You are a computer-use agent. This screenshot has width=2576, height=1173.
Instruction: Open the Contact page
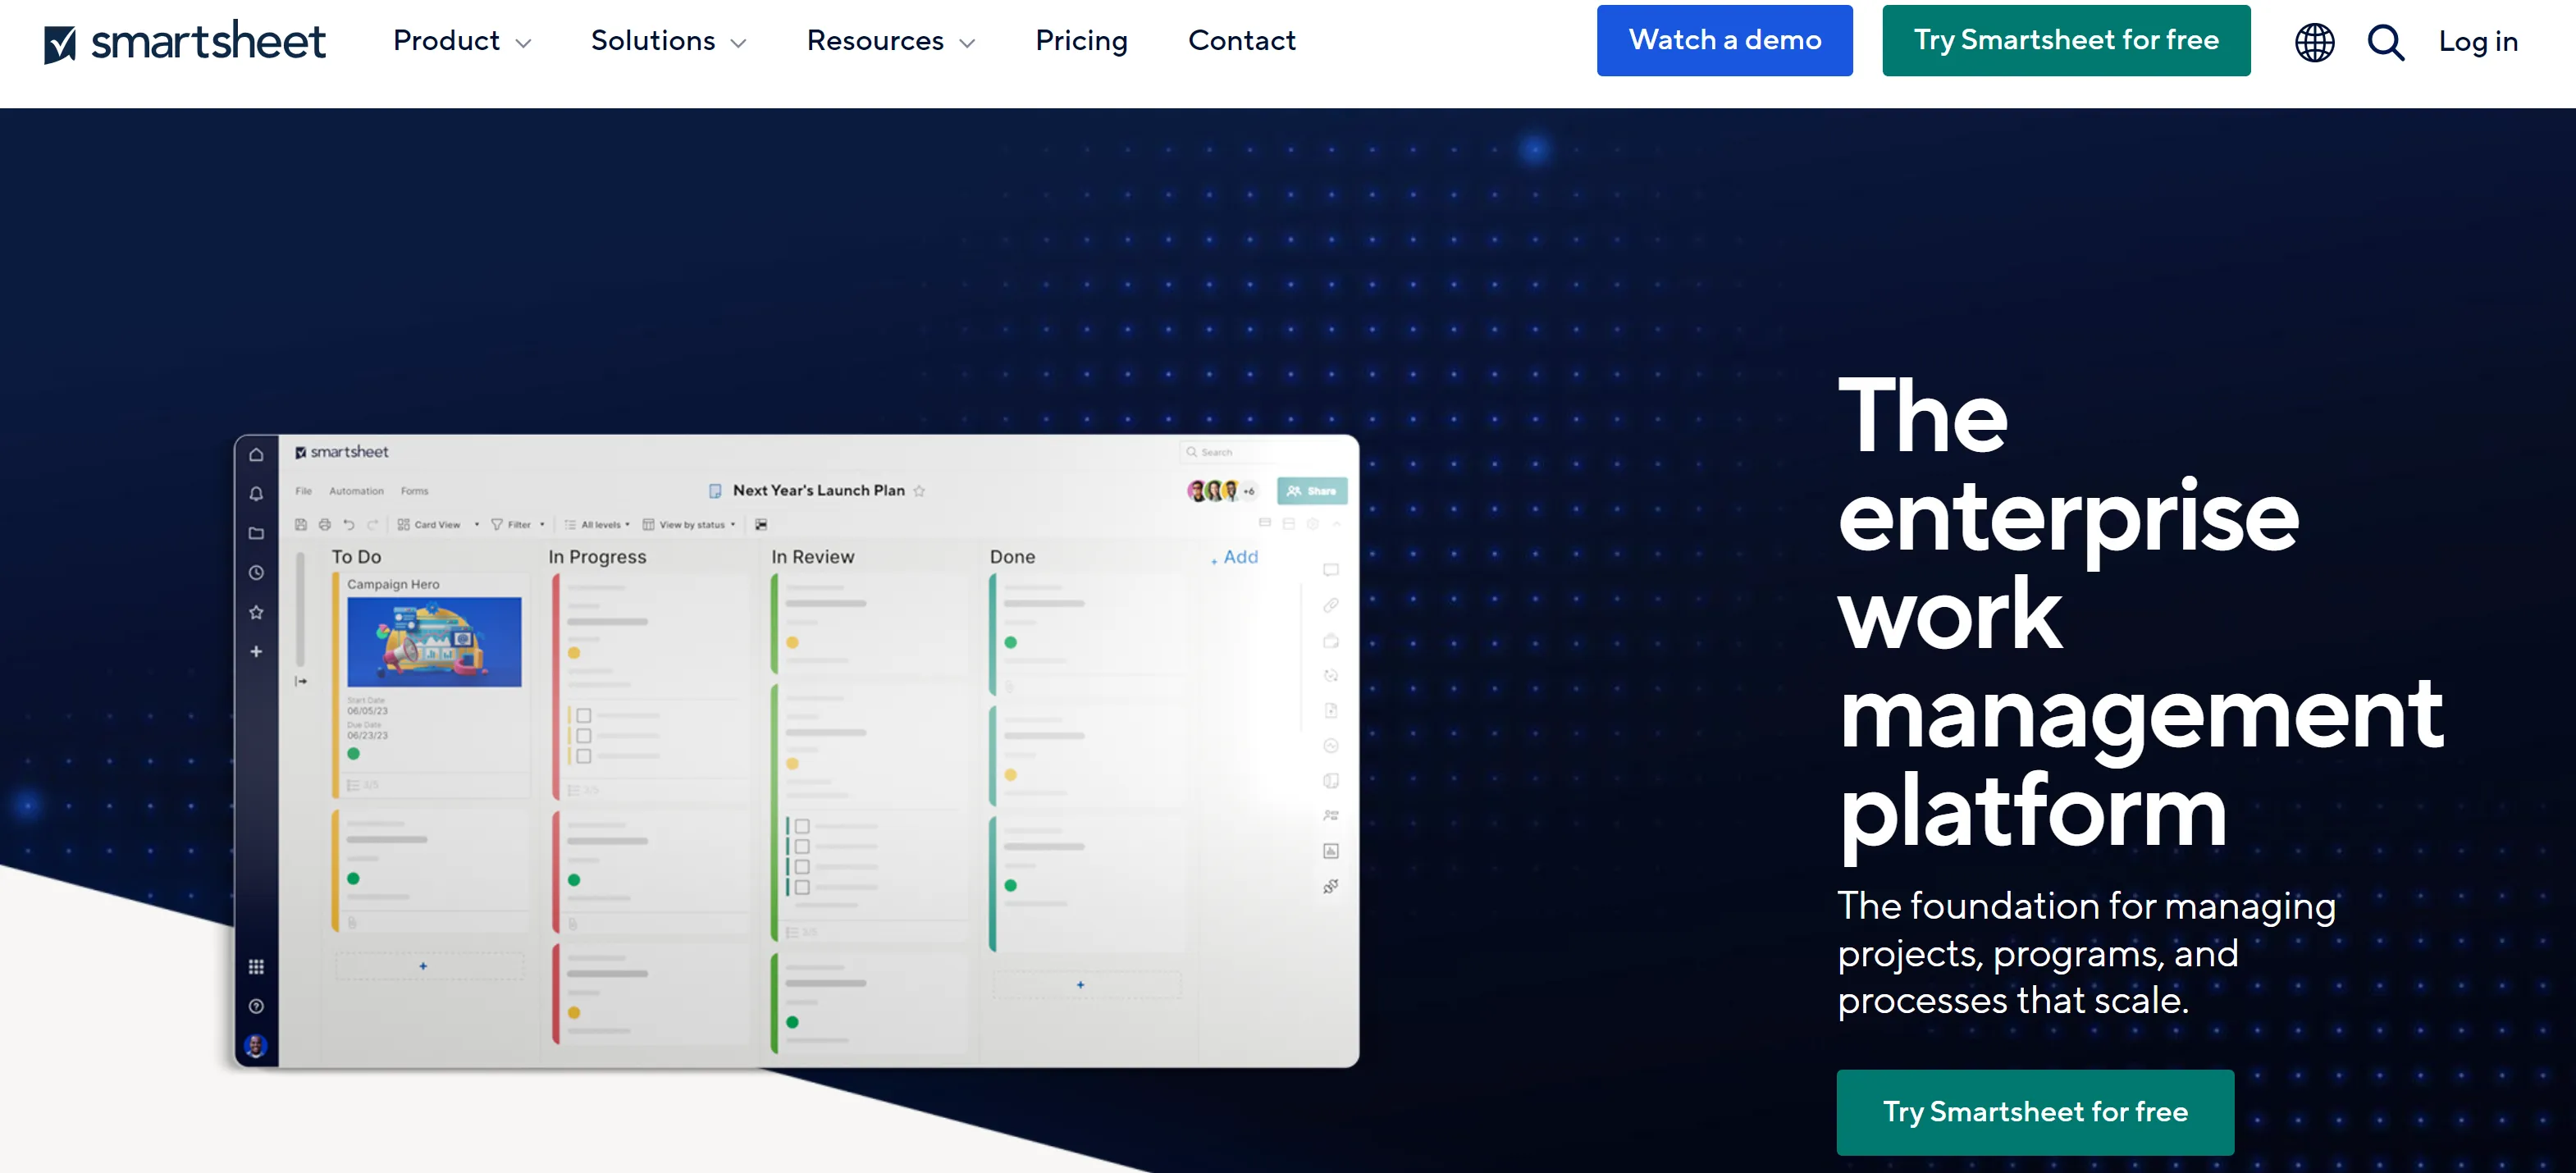(1241, 41)
